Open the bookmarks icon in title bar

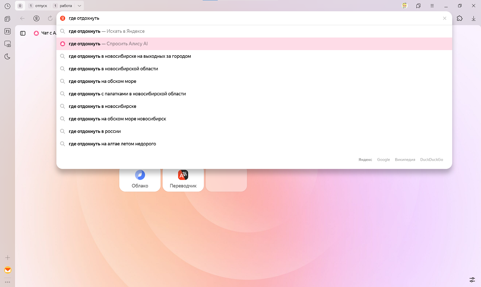(418, 6)
